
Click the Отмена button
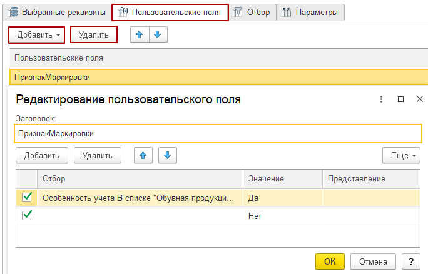[x=373, y=261]
